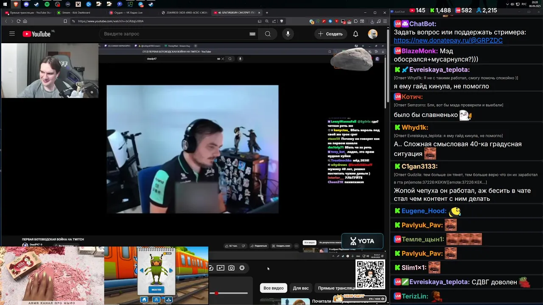
Task: Click the QR code image
Action: [370, 274]
